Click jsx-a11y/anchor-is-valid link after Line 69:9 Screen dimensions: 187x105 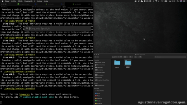[20, 88]
